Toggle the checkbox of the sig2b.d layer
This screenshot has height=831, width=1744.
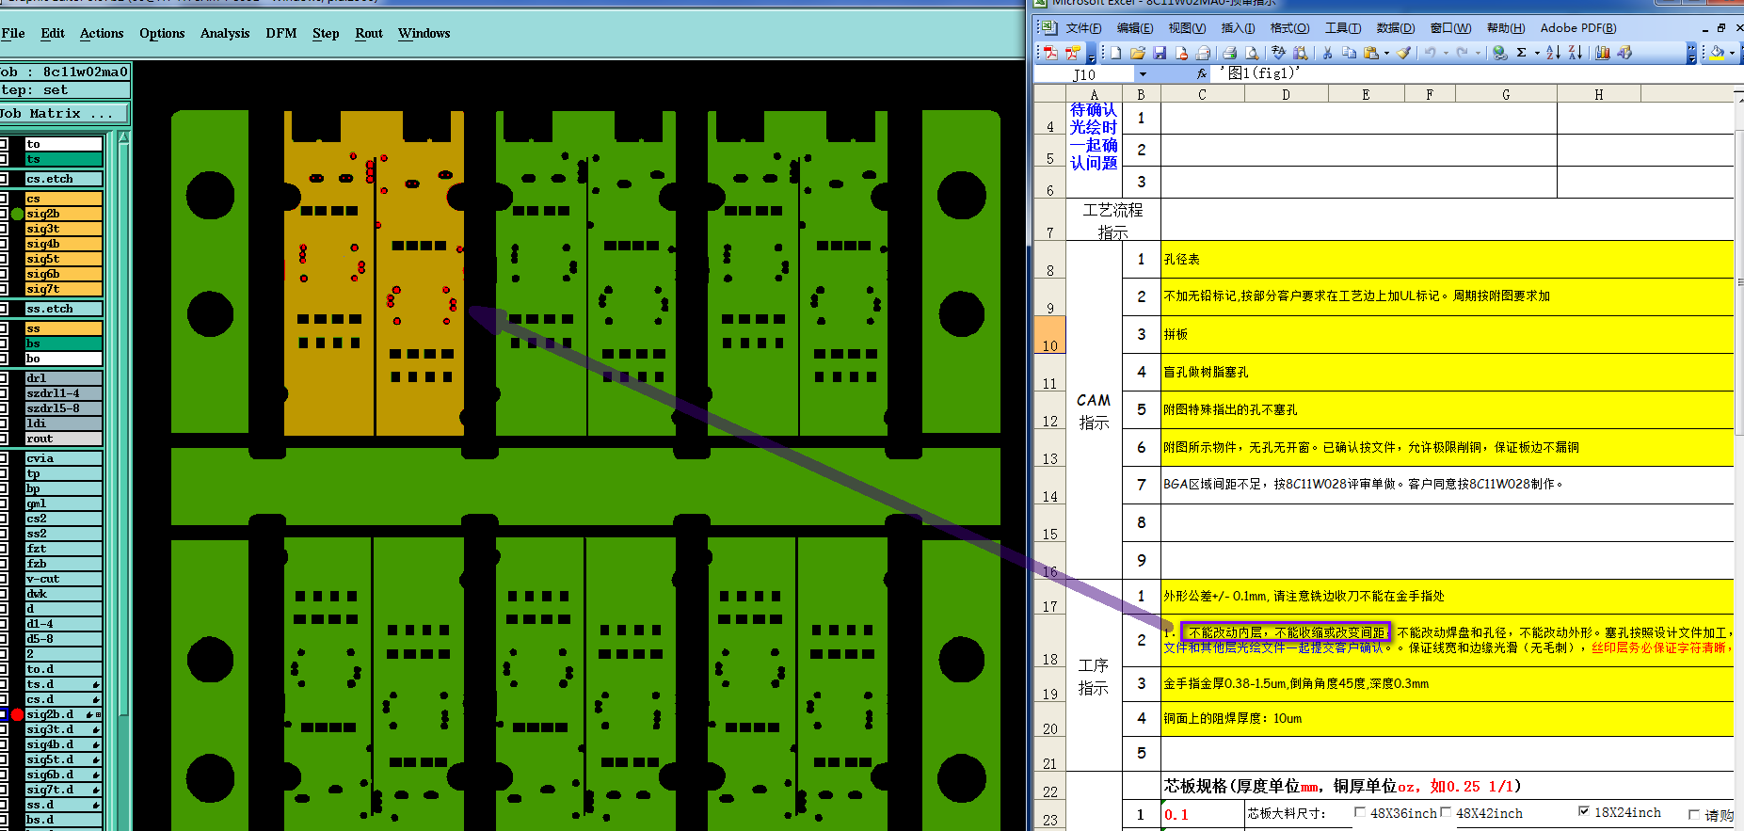click(4, 714)
